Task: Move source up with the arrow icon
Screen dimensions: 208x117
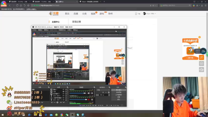Action: pos(61,102)
